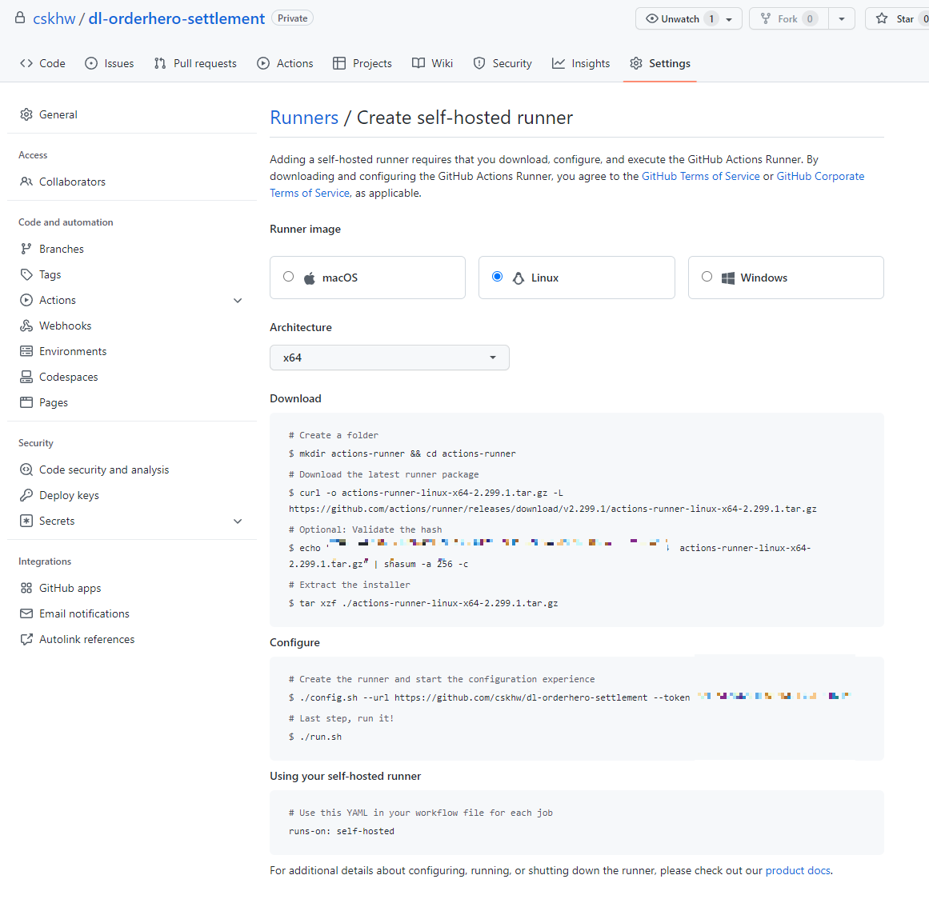
Task: Click the Secrets asterisk icon
Action: pos(26,521)
